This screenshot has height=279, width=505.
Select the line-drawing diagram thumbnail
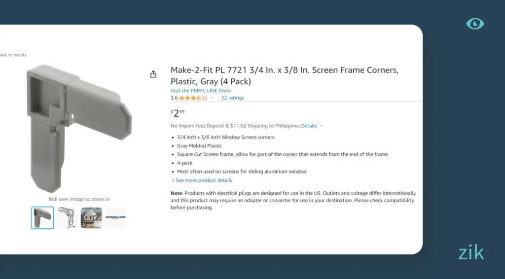coord(67,217)
